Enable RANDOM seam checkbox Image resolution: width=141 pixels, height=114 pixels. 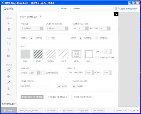(96, 38)
